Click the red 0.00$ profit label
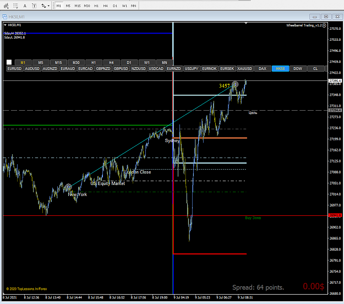Screen dimensions: 344x304 click(314, 286)
